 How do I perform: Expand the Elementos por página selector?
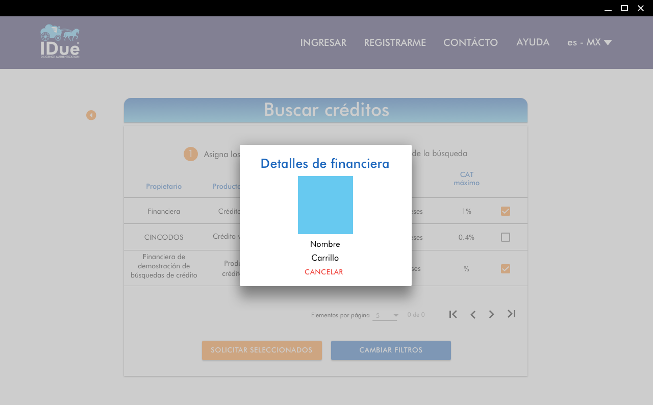386,316
